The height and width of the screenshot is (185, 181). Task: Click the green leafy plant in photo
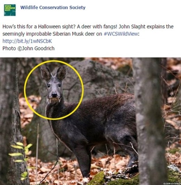(x=21, y=158)
